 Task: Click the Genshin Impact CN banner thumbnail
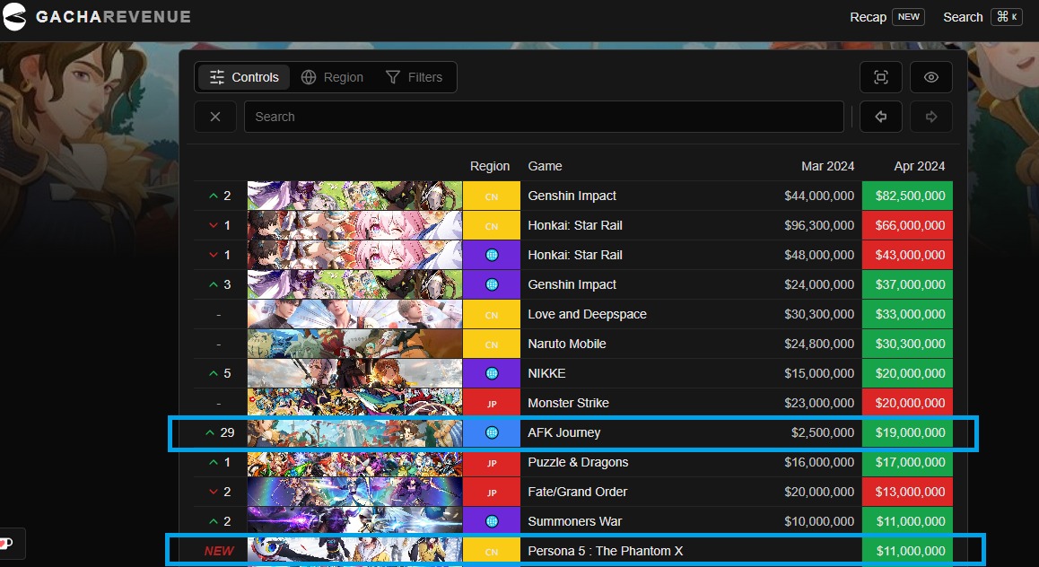coord(354,196)
